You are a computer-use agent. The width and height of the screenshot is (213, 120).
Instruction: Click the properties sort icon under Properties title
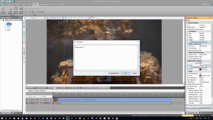pyautogui.click(x=189, y=20)
